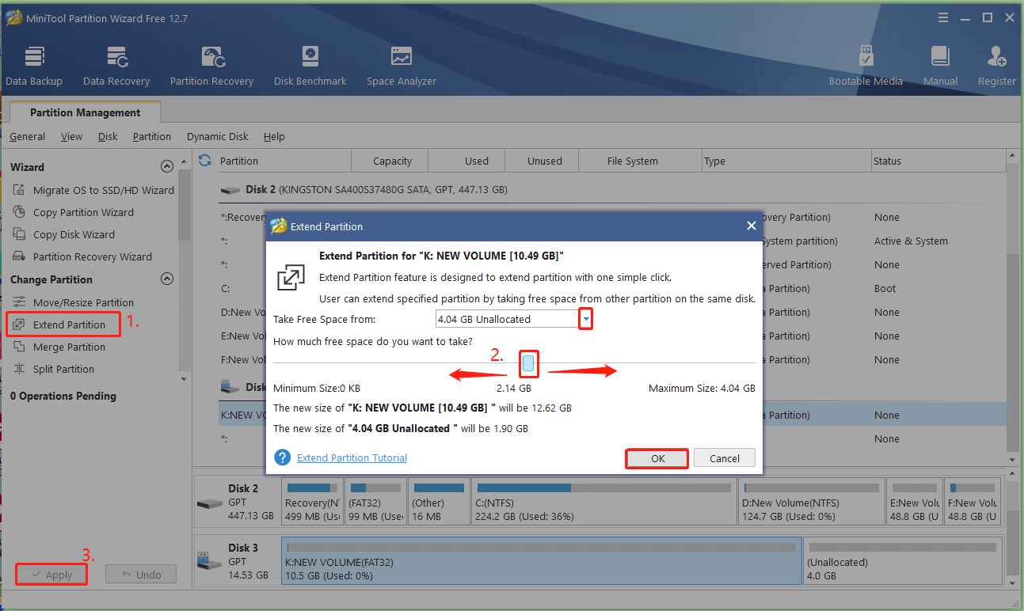Click the Undo button
1024x611 pixels.
coord(141,575)
